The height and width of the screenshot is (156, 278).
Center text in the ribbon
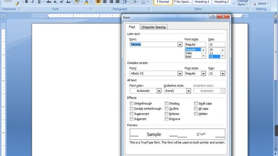pyautogui.click(x=105, y=2)
